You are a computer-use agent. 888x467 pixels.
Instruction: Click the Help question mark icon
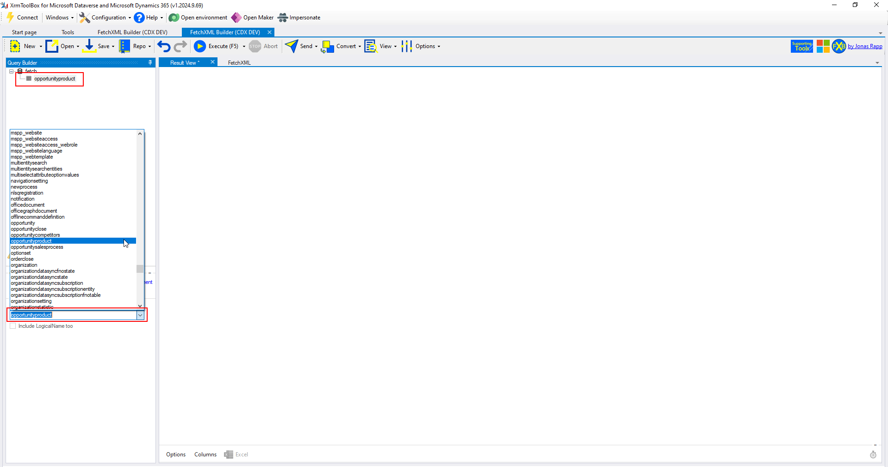point(139,18)
